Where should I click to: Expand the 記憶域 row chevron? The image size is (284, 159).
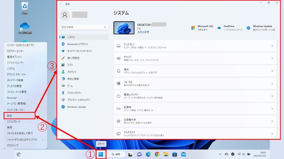[x=272, y=109]
